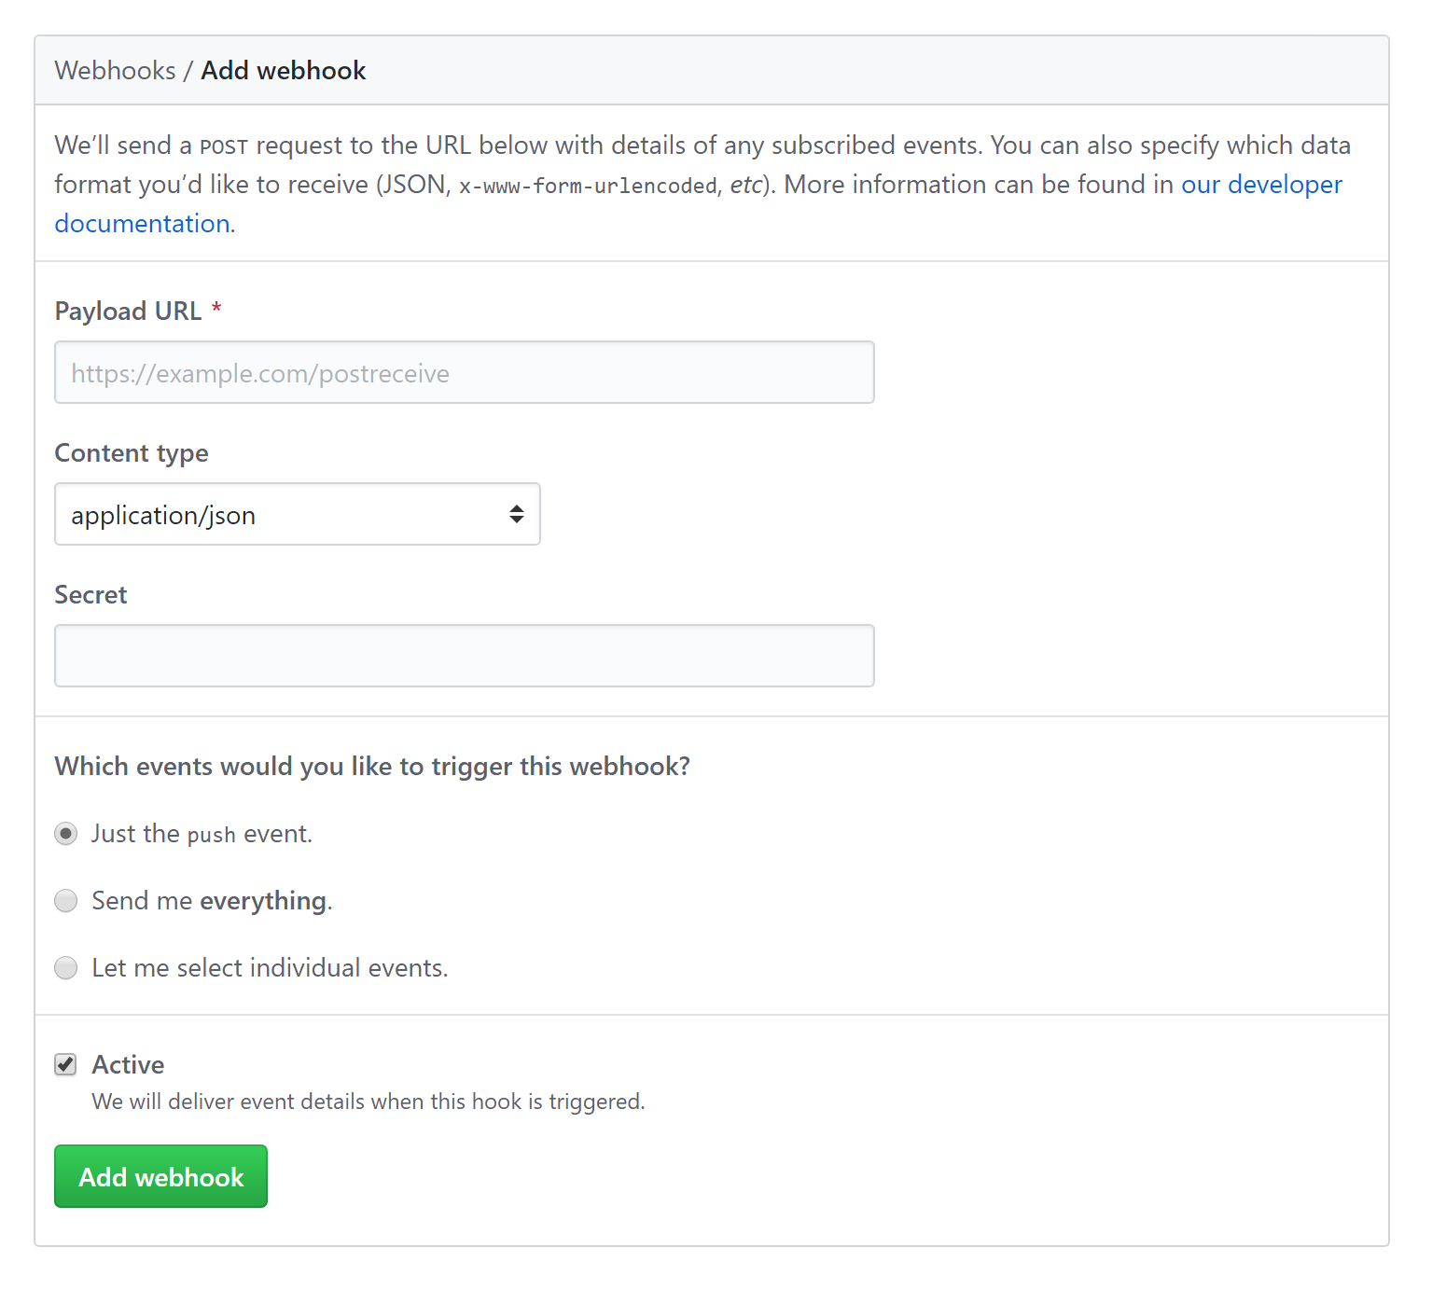Viewport: 1446px width, 1303px height.
Task: Click the 'Add webhook' breadcrumb title text
Action: tap(284, 71)
